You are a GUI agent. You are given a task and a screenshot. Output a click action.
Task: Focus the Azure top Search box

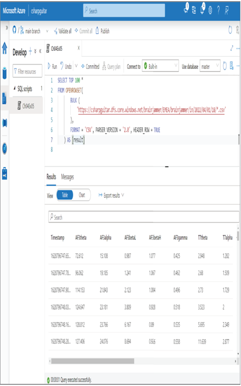[x=124, y=11]
